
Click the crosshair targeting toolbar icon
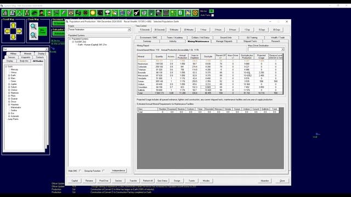[x=86, y=13]
